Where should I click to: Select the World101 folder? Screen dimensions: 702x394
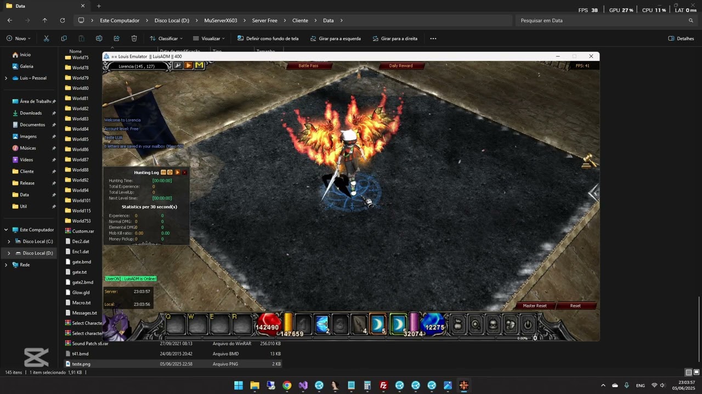click(81, 201)
